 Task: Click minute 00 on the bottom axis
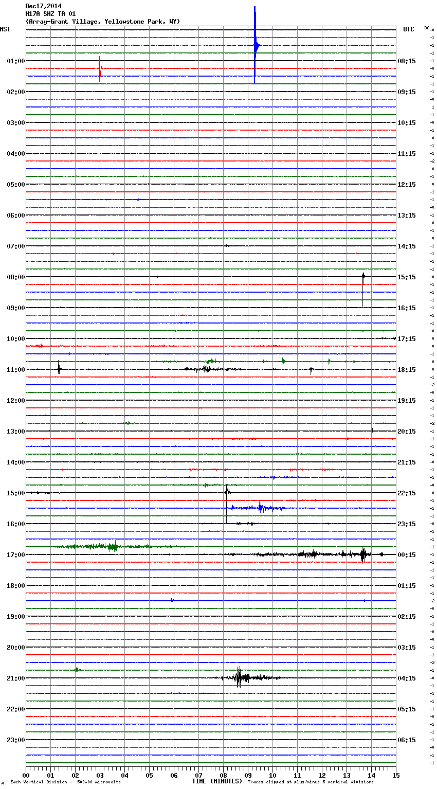tap(26, 775)
